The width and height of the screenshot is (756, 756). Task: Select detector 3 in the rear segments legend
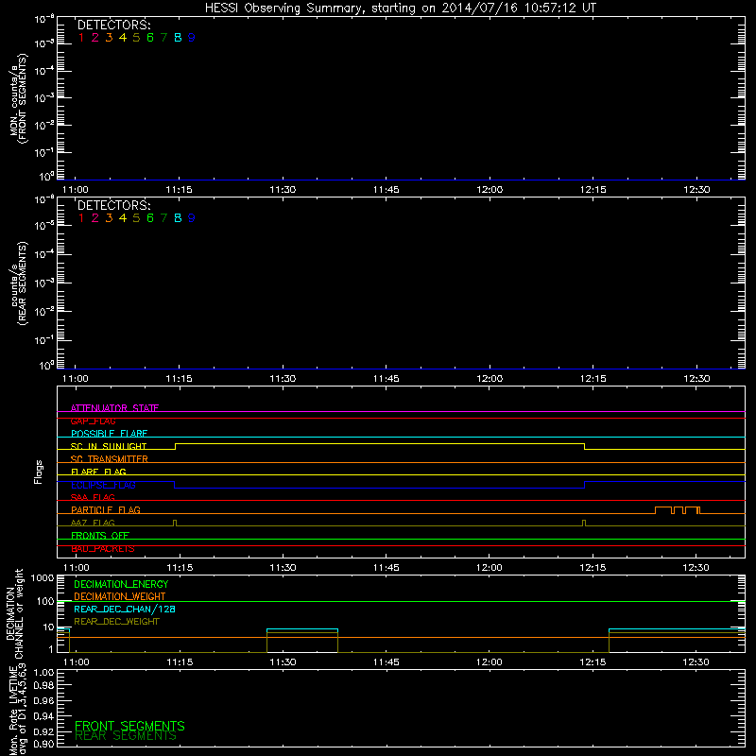click(x=109, y=218)
